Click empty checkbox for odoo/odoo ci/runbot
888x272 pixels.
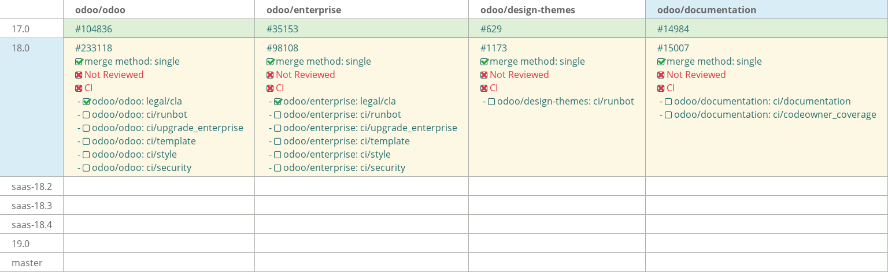coord(86,115)
